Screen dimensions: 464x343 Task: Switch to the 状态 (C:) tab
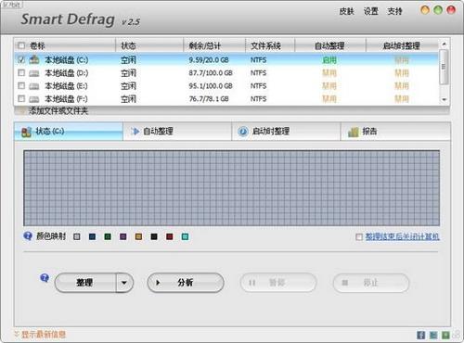pos(69,132)
